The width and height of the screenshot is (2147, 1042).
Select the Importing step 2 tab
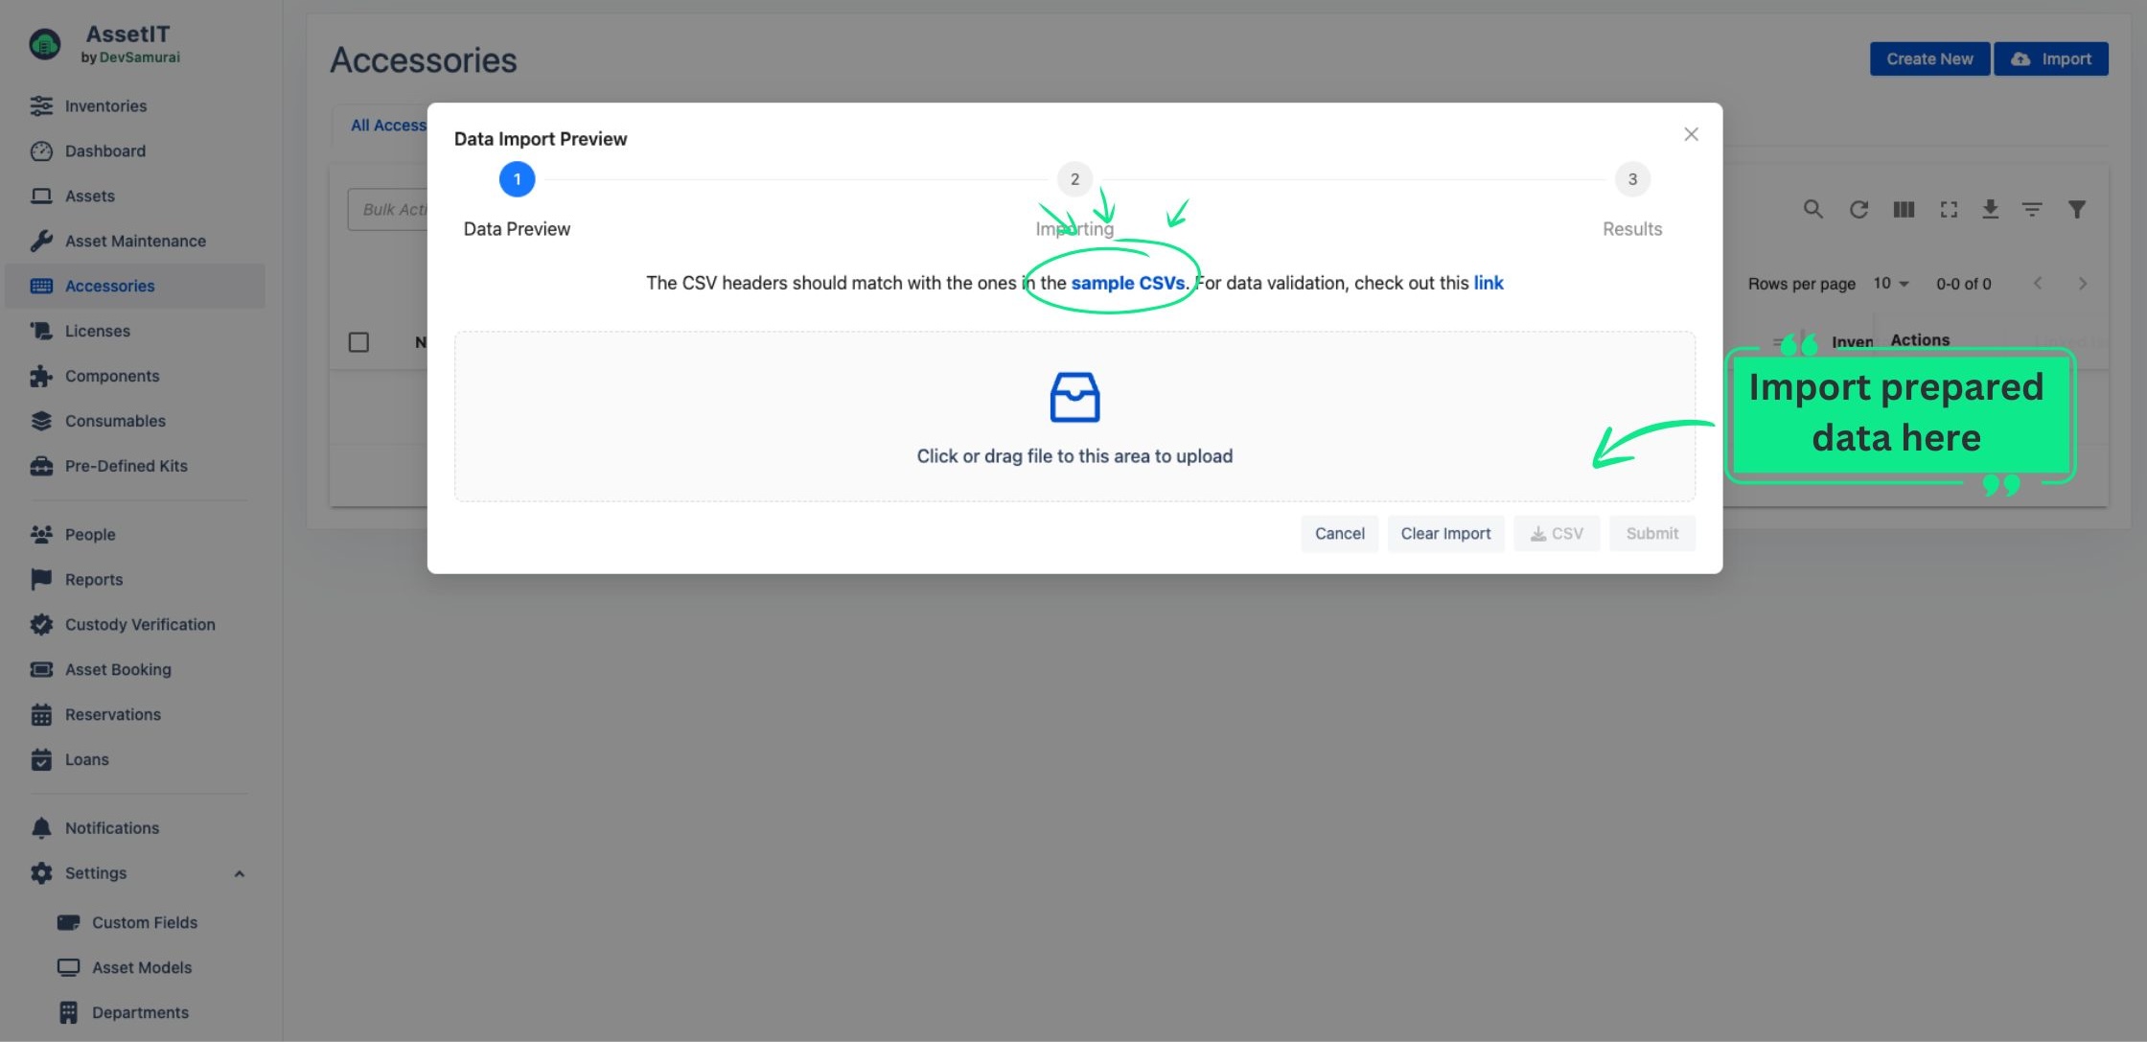[x=1074, y=178]
